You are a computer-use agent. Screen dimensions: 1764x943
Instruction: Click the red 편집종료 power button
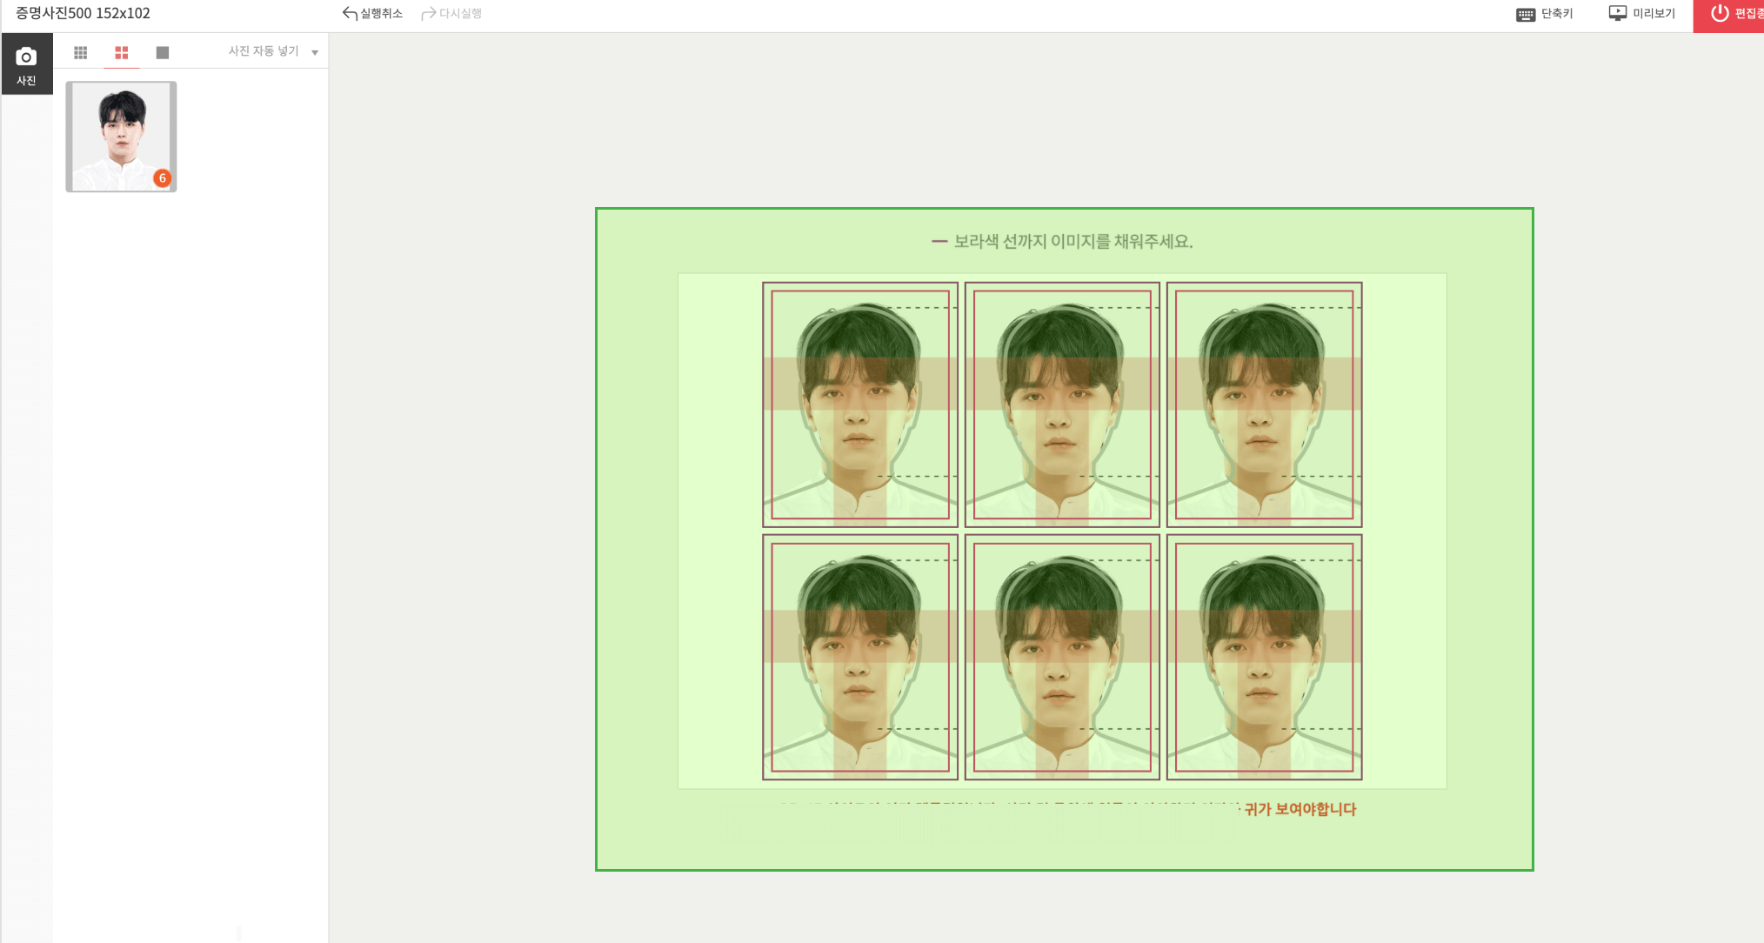click(1729, 16)
